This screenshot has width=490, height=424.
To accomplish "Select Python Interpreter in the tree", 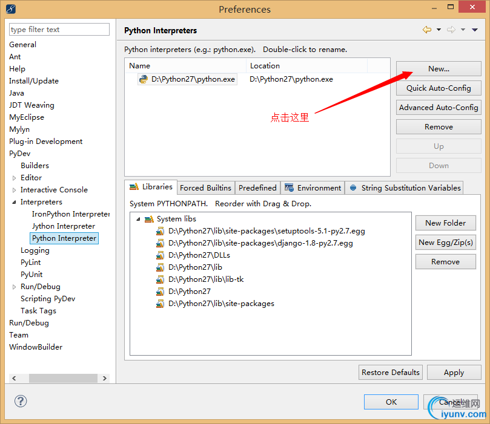I will coord(64,238).
